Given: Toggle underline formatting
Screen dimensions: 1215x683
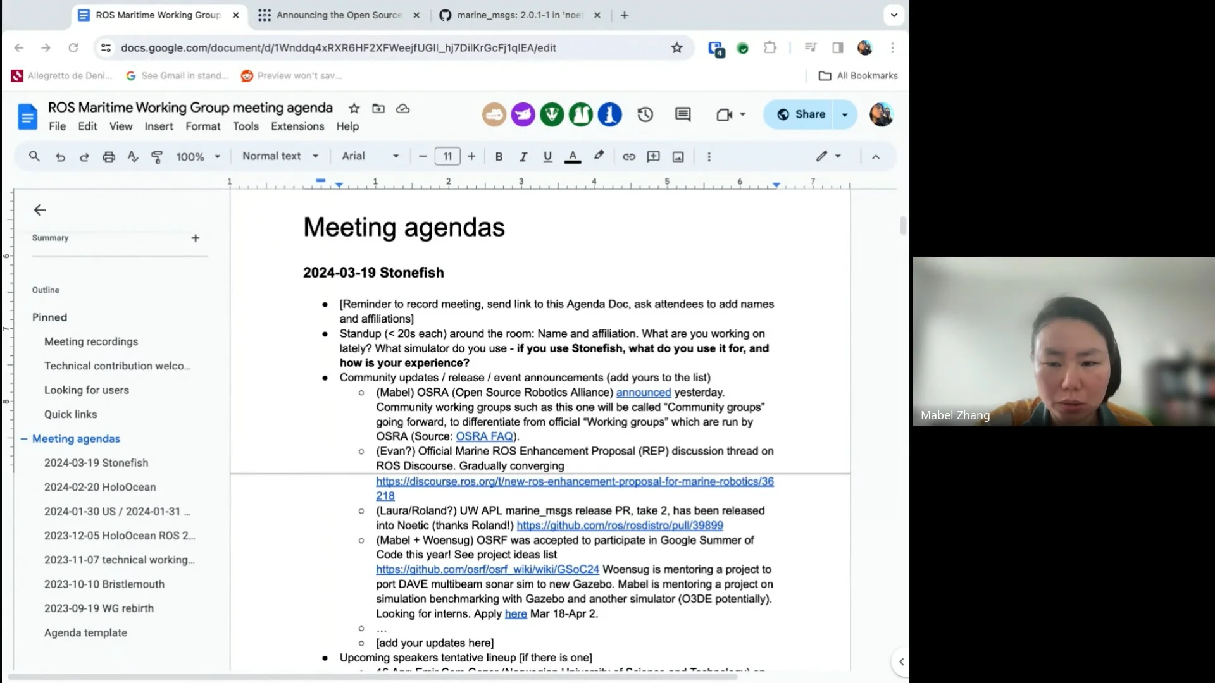Looking at the screenshot, I should click(x=547, y=157).
